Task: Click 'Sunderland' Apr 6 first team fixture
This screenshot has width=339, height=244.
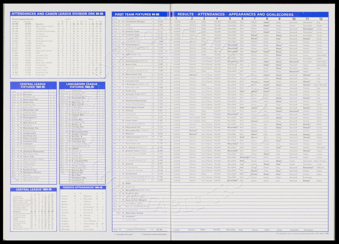Action: [131, 173]
